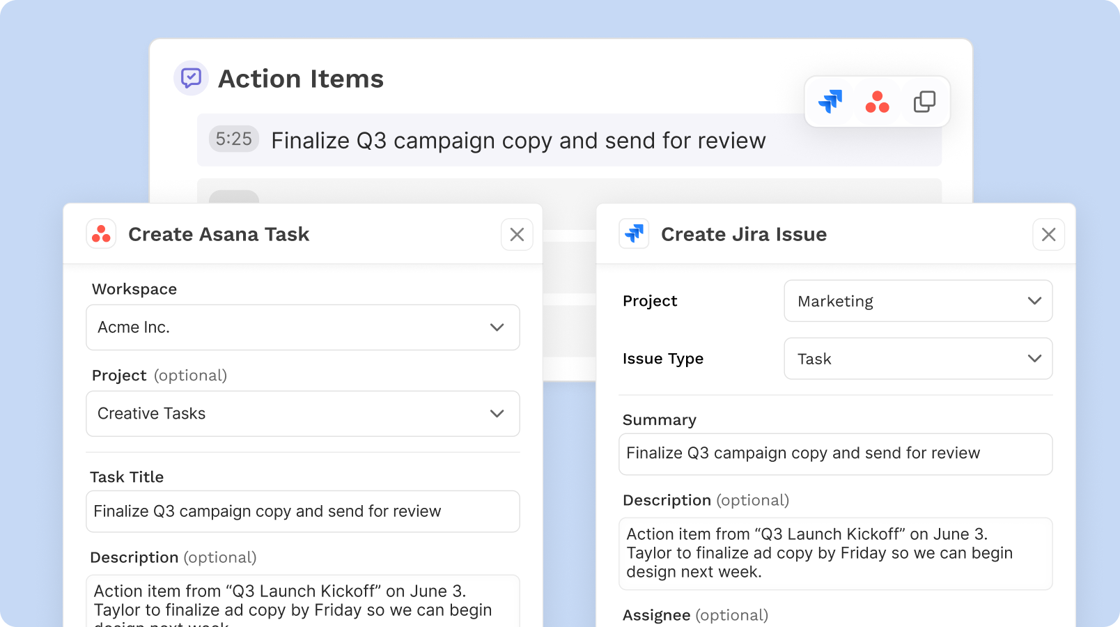This screenshot has width=1120, height=627.
Task: Click the 'Workspace' field label
Action: [x=134, y=289]
